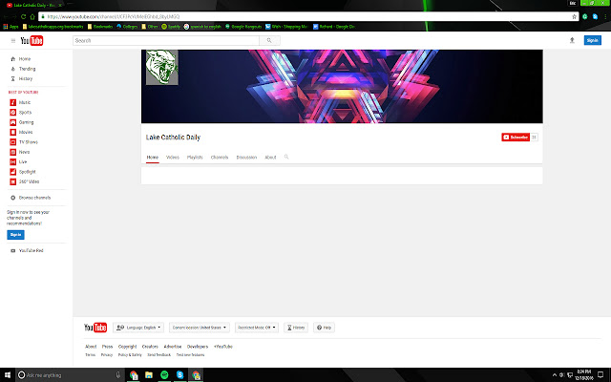The image size is (611, 382).
Task: Open the Live channel icon
Action: coord(12,161)
